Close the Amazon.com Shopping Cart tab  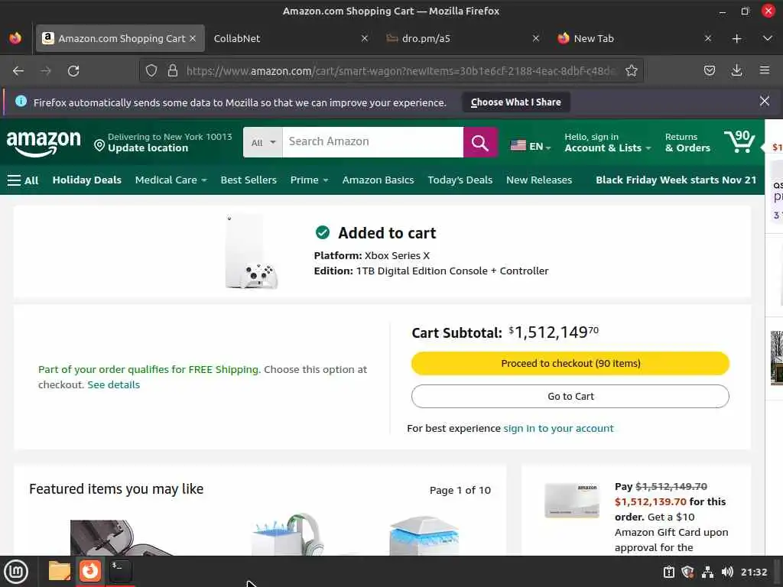pos(193,38)
